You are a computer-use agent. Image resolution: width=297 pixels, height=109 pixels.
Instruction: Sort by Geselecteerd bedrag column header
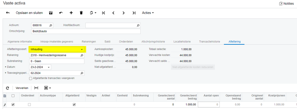coord(187,97)
